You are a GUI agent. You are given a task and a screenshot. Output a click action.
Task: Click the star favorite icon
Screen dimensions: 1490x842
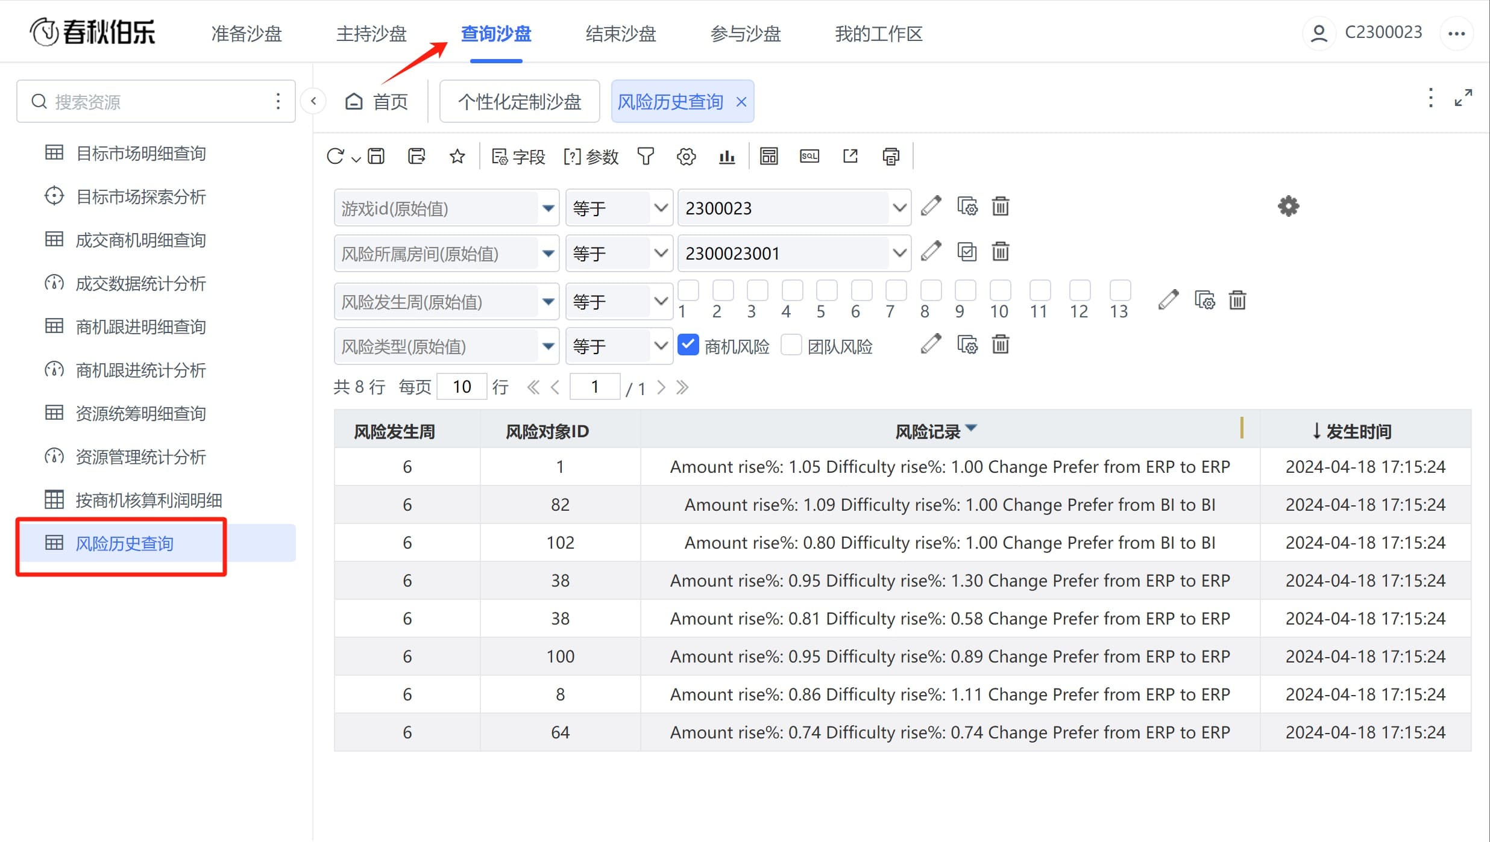click(457, 157)
